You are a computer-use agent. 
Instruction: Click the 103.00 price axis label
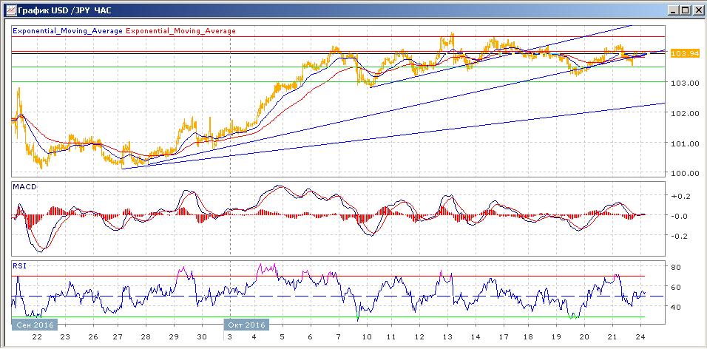684,84
